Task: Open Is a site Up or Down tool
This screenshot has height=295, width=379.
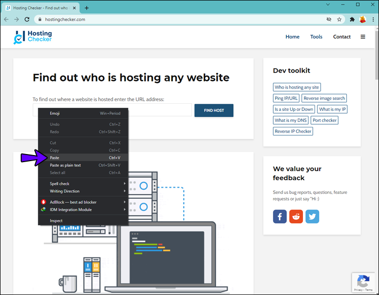Action: [294, 109]
